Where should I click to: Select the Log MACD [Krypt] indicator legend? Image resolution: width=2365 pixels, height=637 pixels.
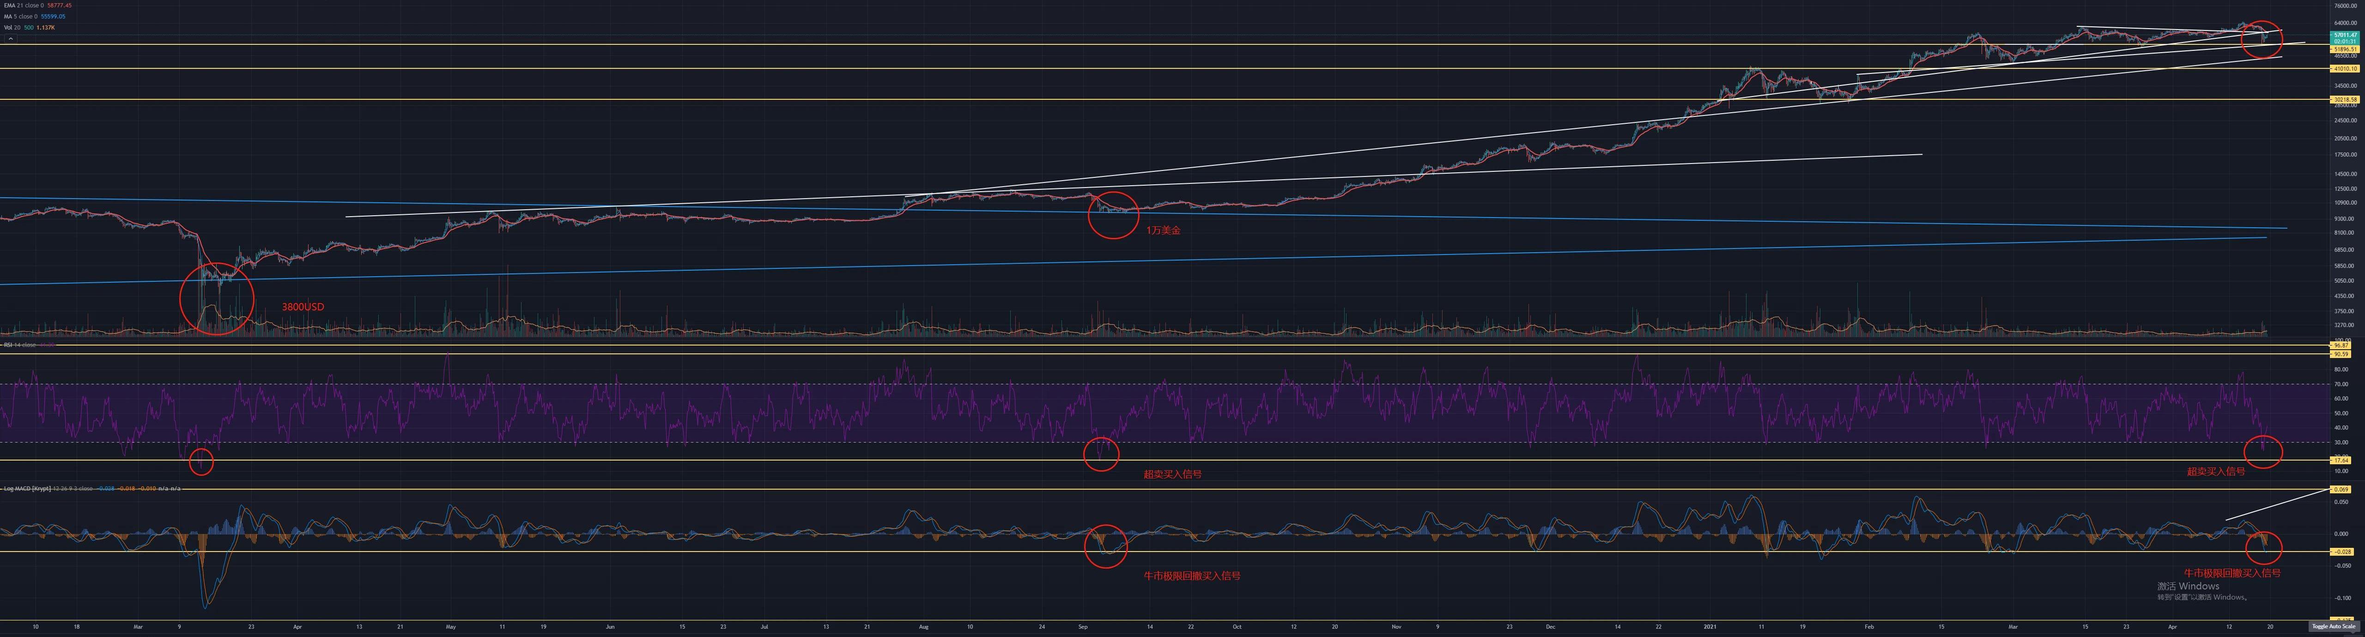pyautogui.click(x=92, y=488)
